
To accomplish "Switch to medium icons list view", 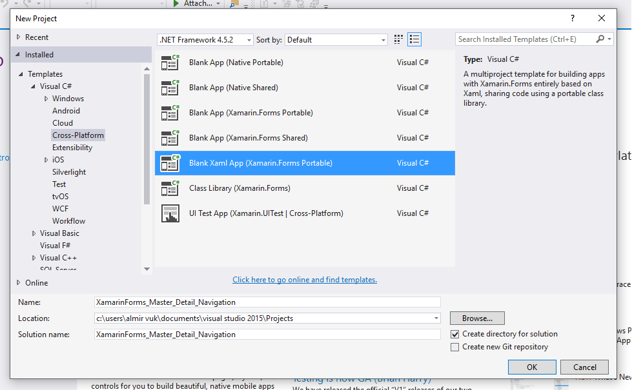I will click(414, 39).
